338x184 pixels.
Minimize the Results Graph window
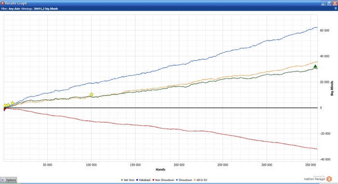click(323, 3)
